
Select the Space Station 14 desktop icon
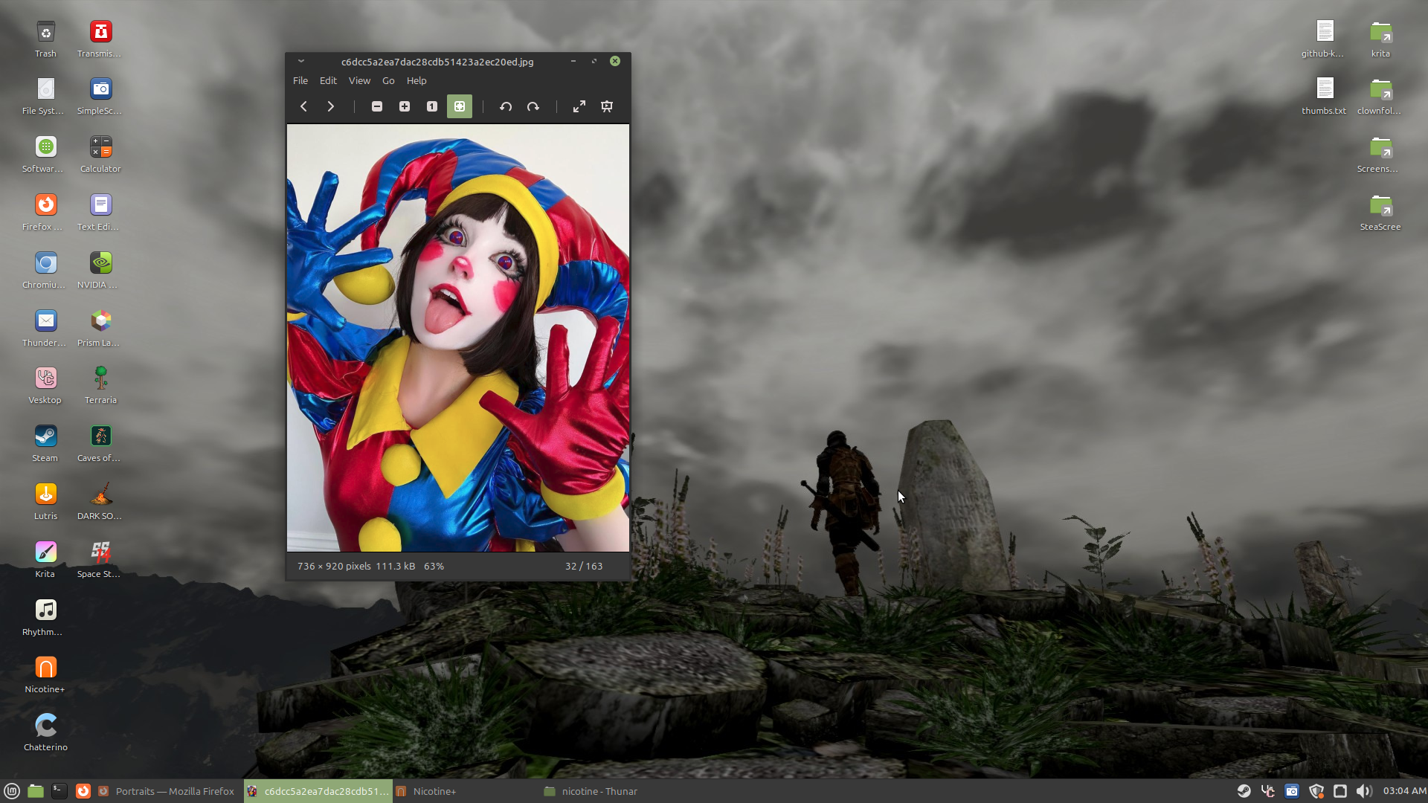pos(100,560)
